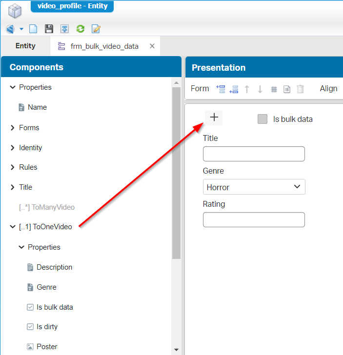Screen dimensions: 343x355
Task: Select the Description property in tree
Action: (54, 267)
